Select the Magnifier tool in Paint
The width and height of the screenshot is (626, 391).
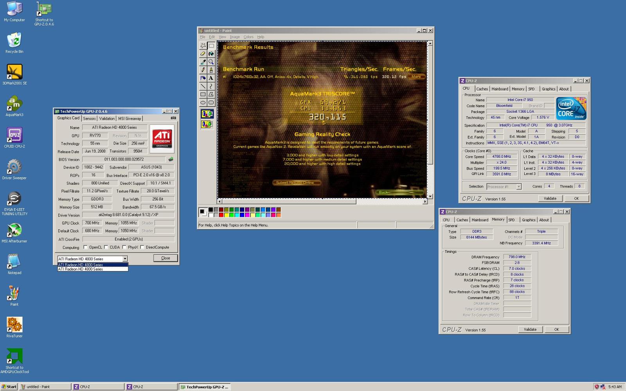pyautogui.click(x=211, y=62)
